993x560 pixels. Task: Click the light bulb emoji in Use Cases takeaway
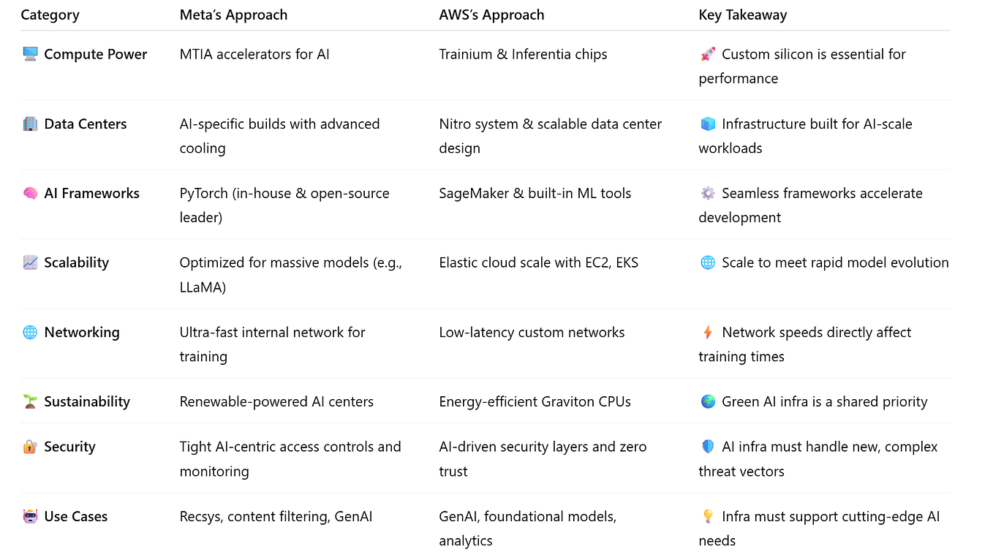pos(708,516)
